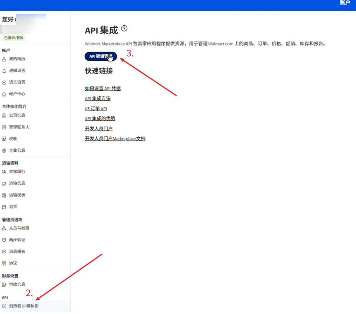This screenshot has height=314, width=356.
Task: Select 管理联系人 in the sidebar
Action: click(x=19, y=127)
